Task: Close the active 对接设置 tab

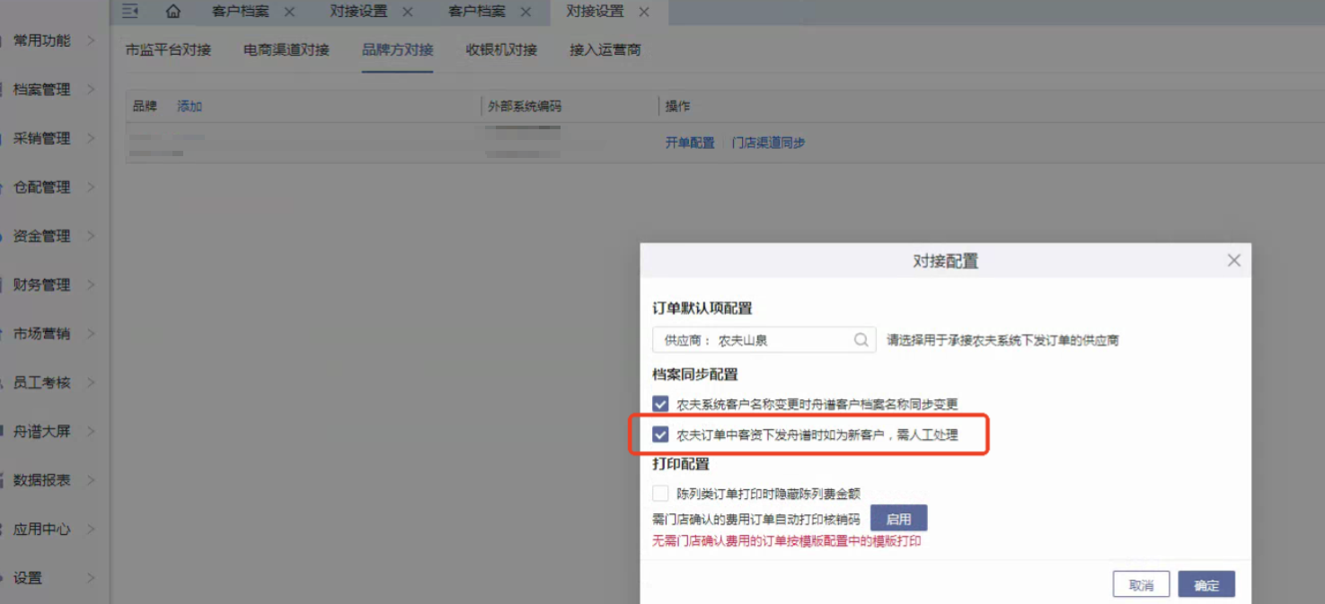Action: coord(643,12)
